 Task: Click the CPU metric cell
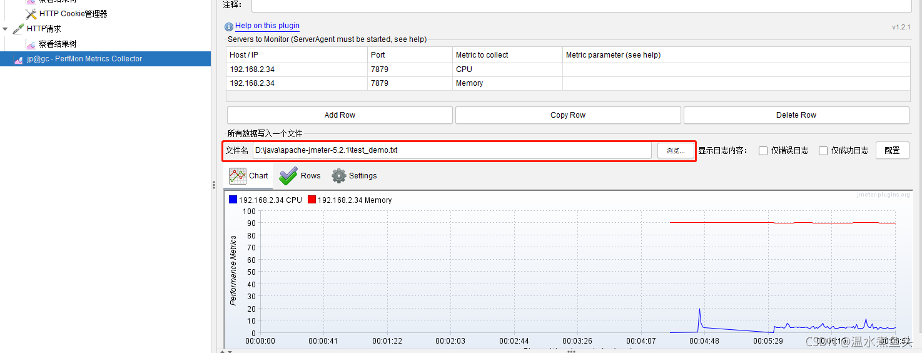[x=507, y=69]
